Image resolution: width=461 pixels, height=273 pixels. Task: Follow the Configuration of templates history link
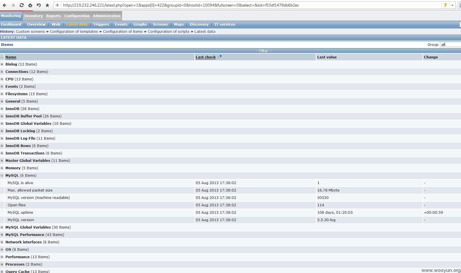74,31
